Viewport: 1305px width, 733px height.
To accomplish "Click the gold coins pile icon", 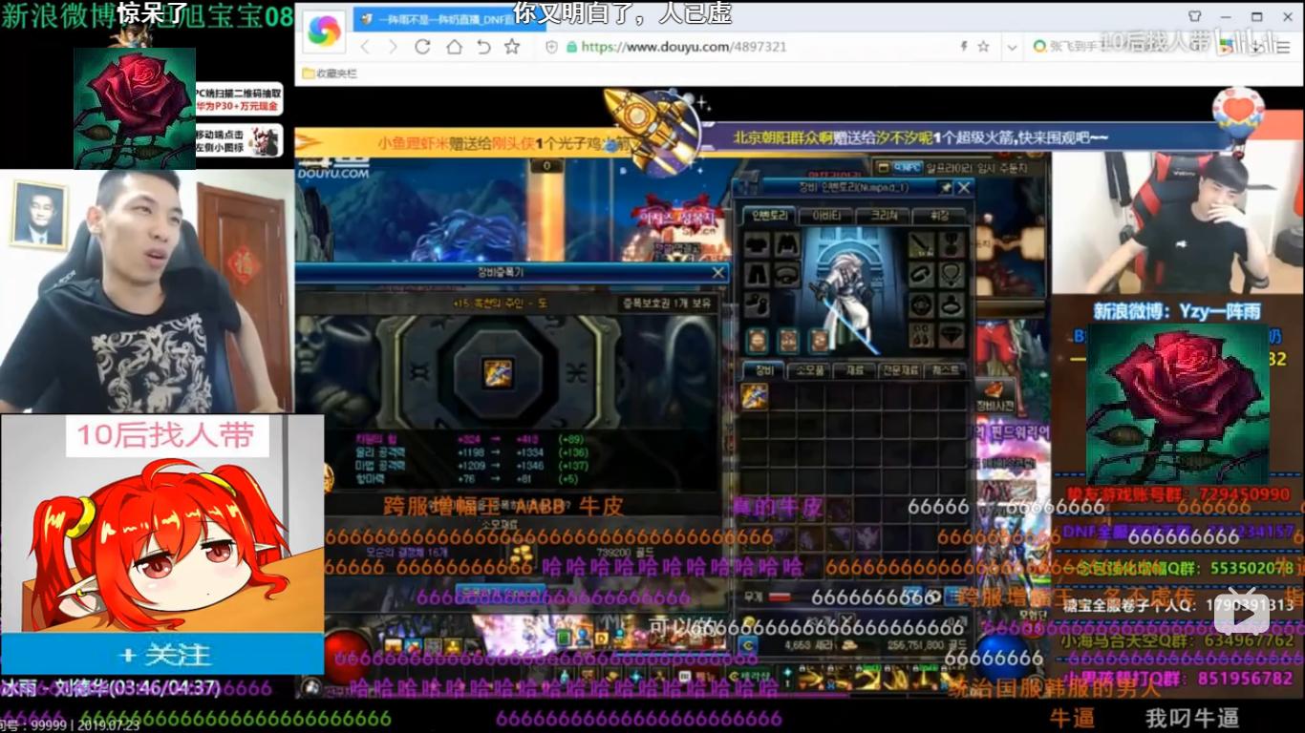I will tap(521, 554).
